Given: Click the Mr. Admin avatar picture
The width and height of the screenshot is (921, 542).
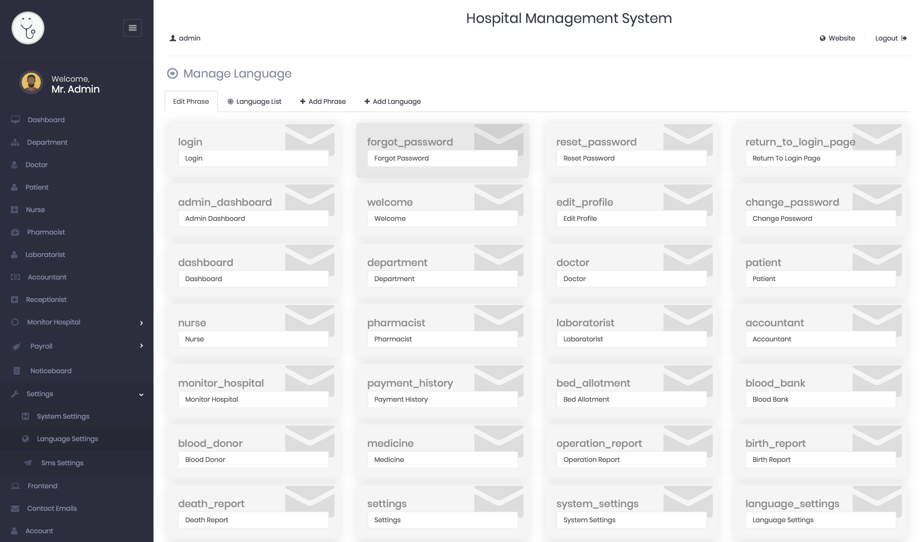Looking at the screenshot, I should (31, 82).
